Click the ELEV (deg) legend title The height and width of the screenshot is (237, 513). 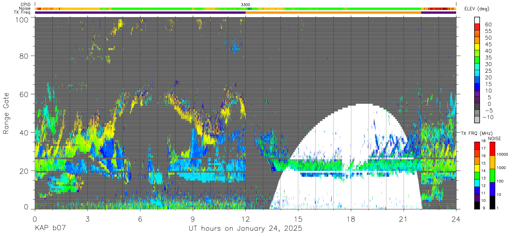point(476,9)
